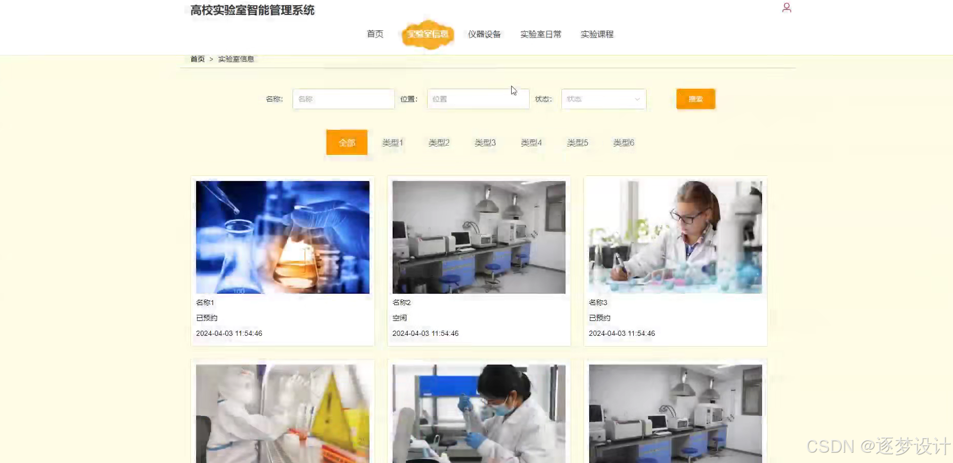Click the 名称 input field
The height and width of the screenshot is (463, 953).
[343, 99]
